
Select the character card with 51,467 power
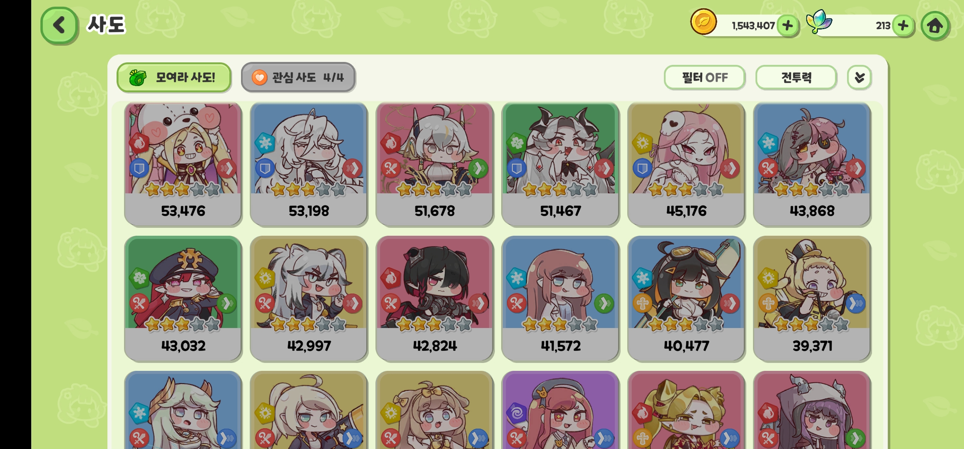pyautogui.click(x=560, y=164)
